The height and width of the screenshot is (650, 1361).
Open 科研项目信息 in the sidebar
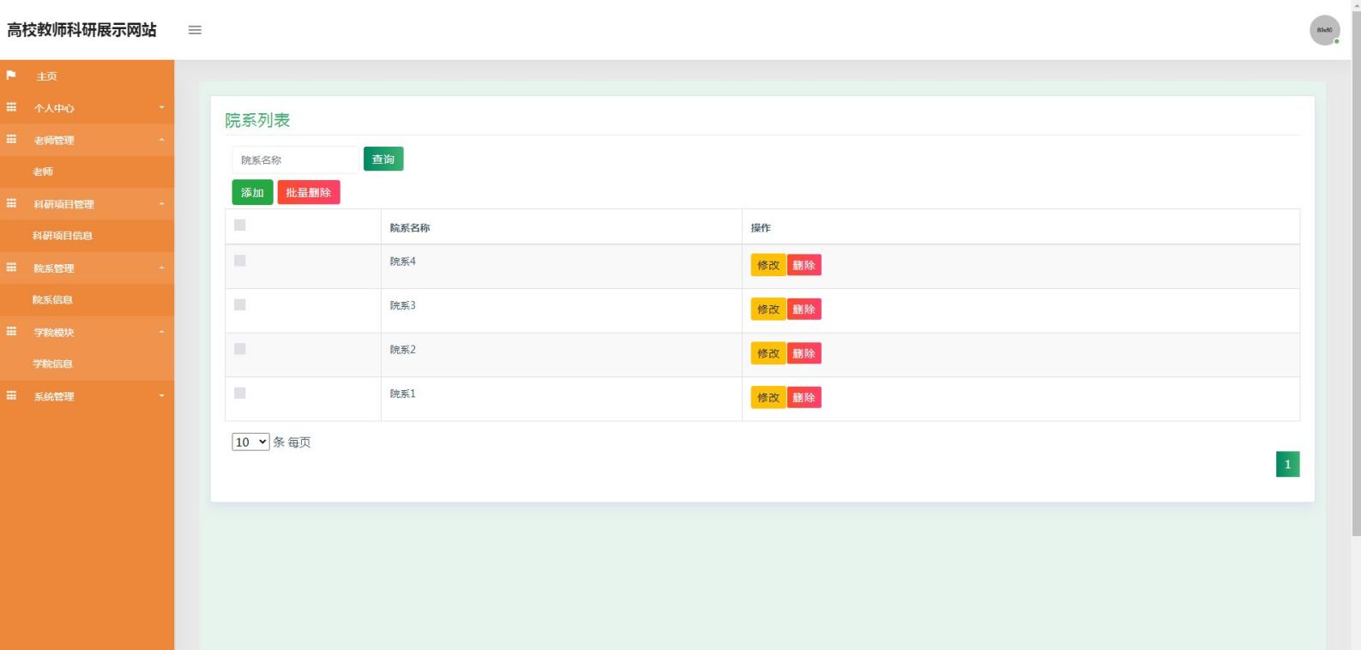[63, 236]
